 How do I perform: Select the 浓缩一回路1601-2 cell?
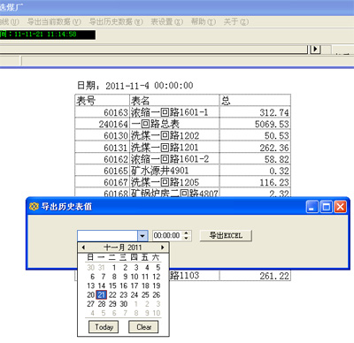click(174, 159)
